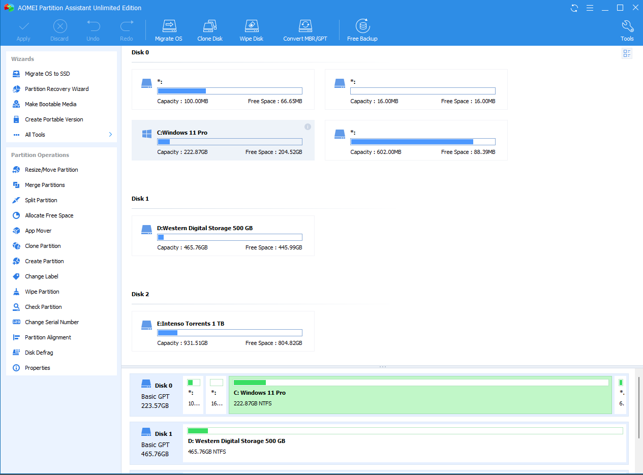Click Make Bootable Media wizard

pos(50,104)
